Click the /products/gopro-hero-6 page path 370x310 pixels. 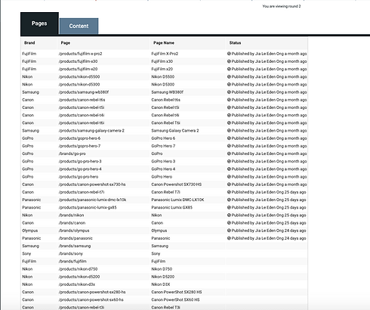79,138
